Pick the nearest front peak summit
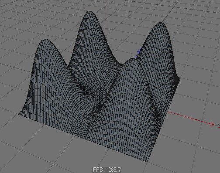The image size is (220, 173). [x=132, y=59]
